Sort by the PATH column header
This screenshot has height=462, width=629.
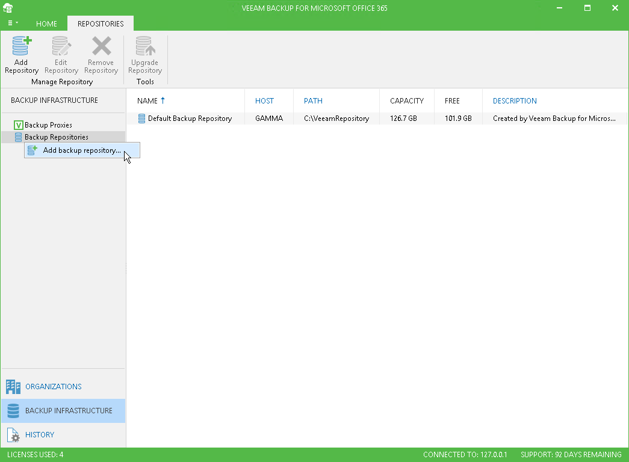(x=313, y=101)
